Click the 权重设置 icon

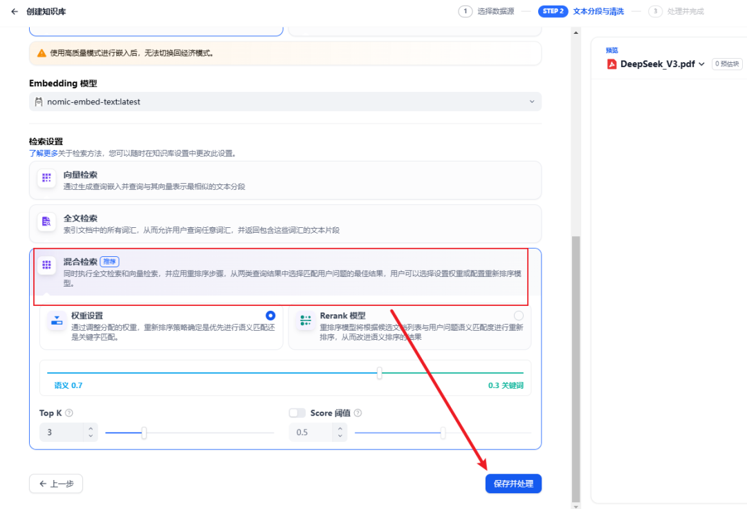pyautogui.click(x=57, y=320)
